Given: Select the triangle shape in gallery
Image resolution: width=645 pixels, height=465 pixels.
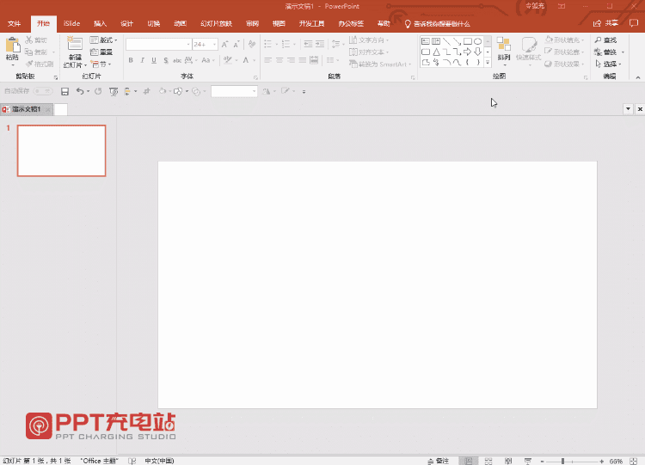Looking at the screenshot, I should point(436,52).
